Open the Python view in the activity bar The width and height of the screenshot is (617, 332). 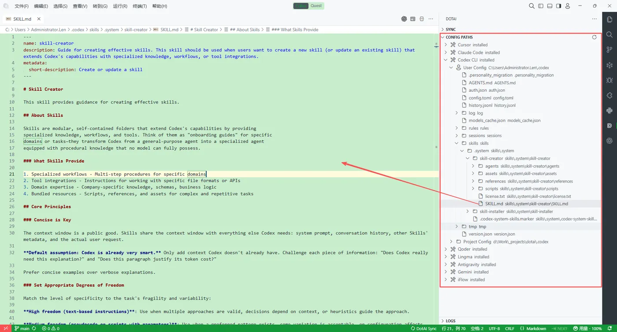[610, 110]
